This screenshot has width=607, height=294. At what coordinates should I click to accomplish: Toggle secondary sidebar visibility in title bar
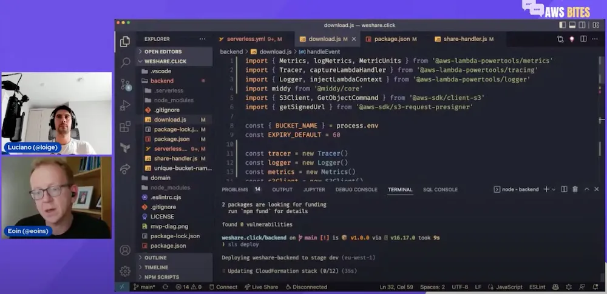click(x=582, y=25)
